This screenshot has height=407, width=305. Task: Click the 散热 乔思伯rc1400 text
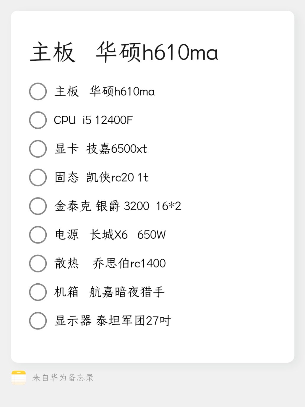[110, 264]
